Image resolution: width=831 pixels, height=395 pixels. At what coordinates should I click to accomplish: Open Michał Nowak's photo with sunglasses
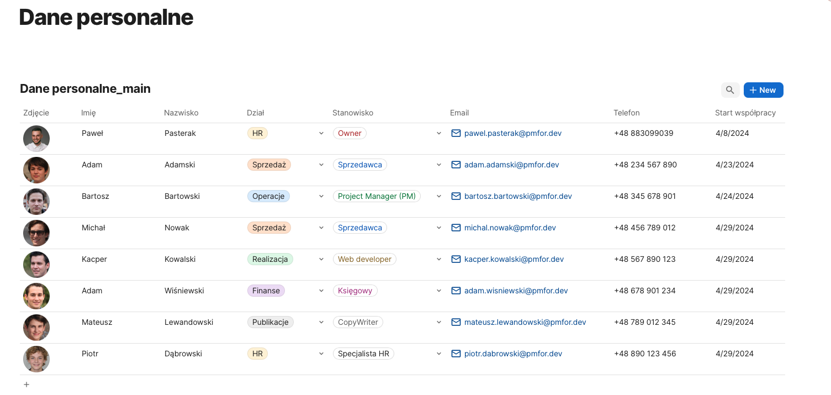coord(36,233)
